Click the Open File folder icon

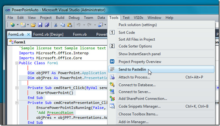(x=33, y=25)
